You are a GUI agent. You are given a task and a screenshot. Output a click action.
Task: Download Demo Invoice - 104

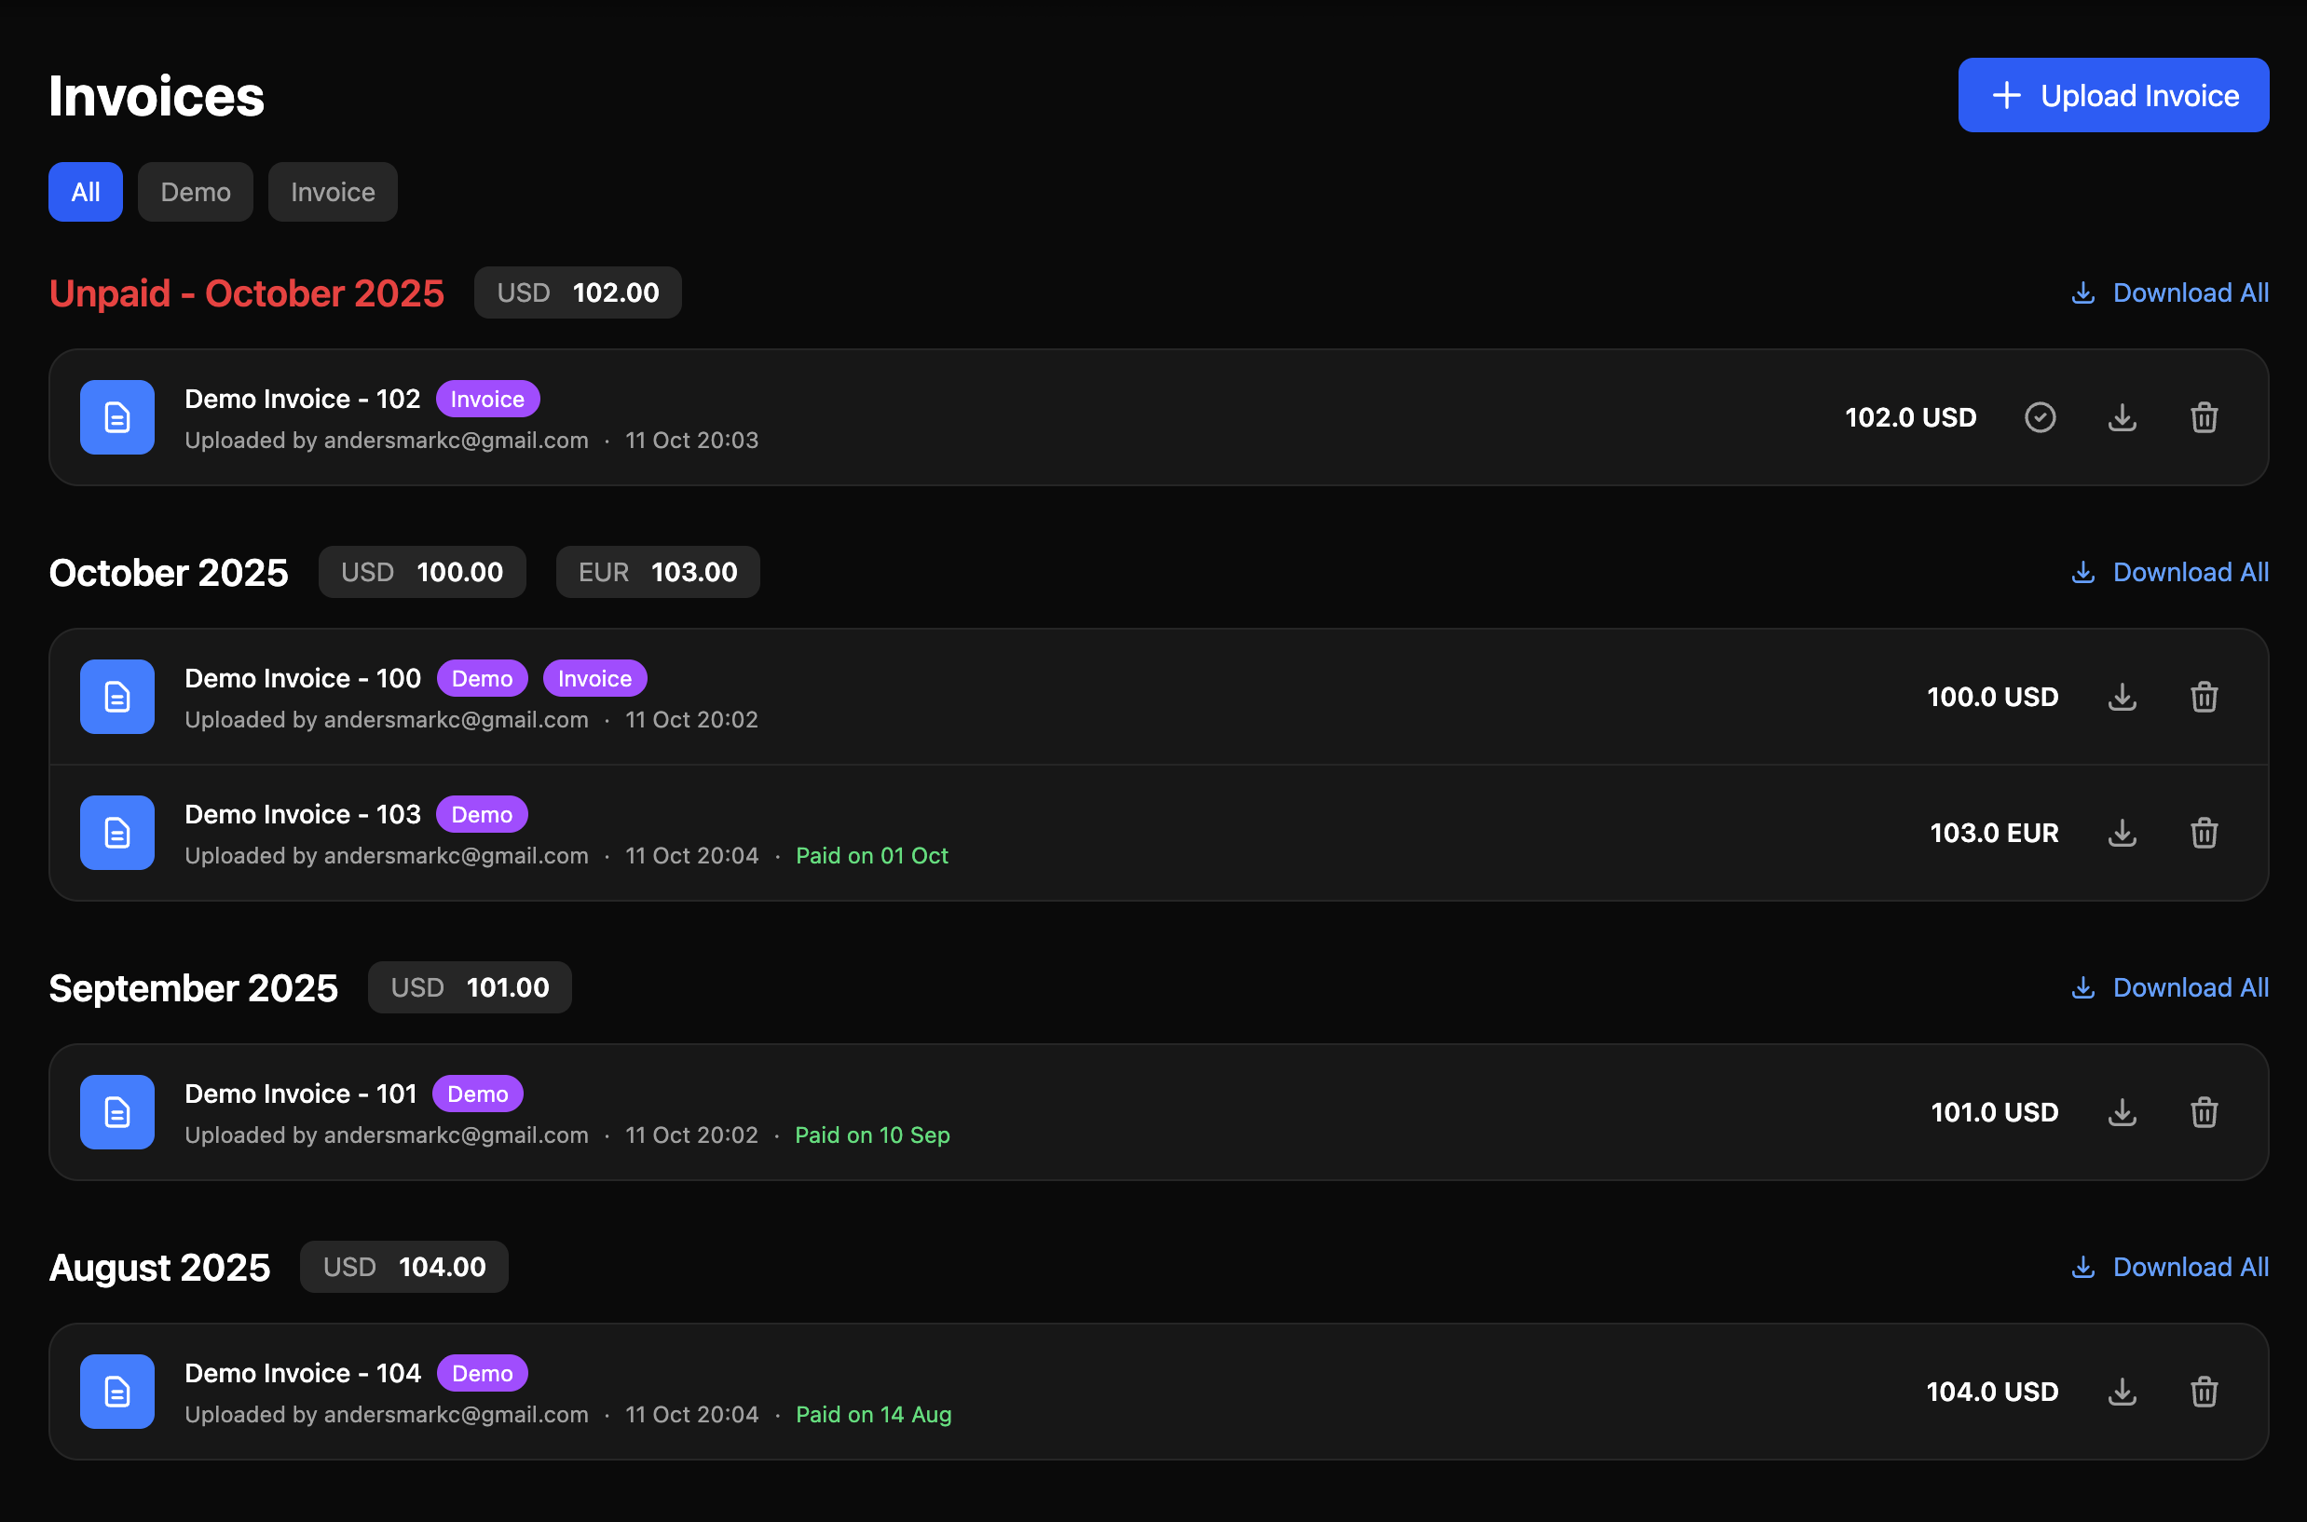[2122, 1390]
